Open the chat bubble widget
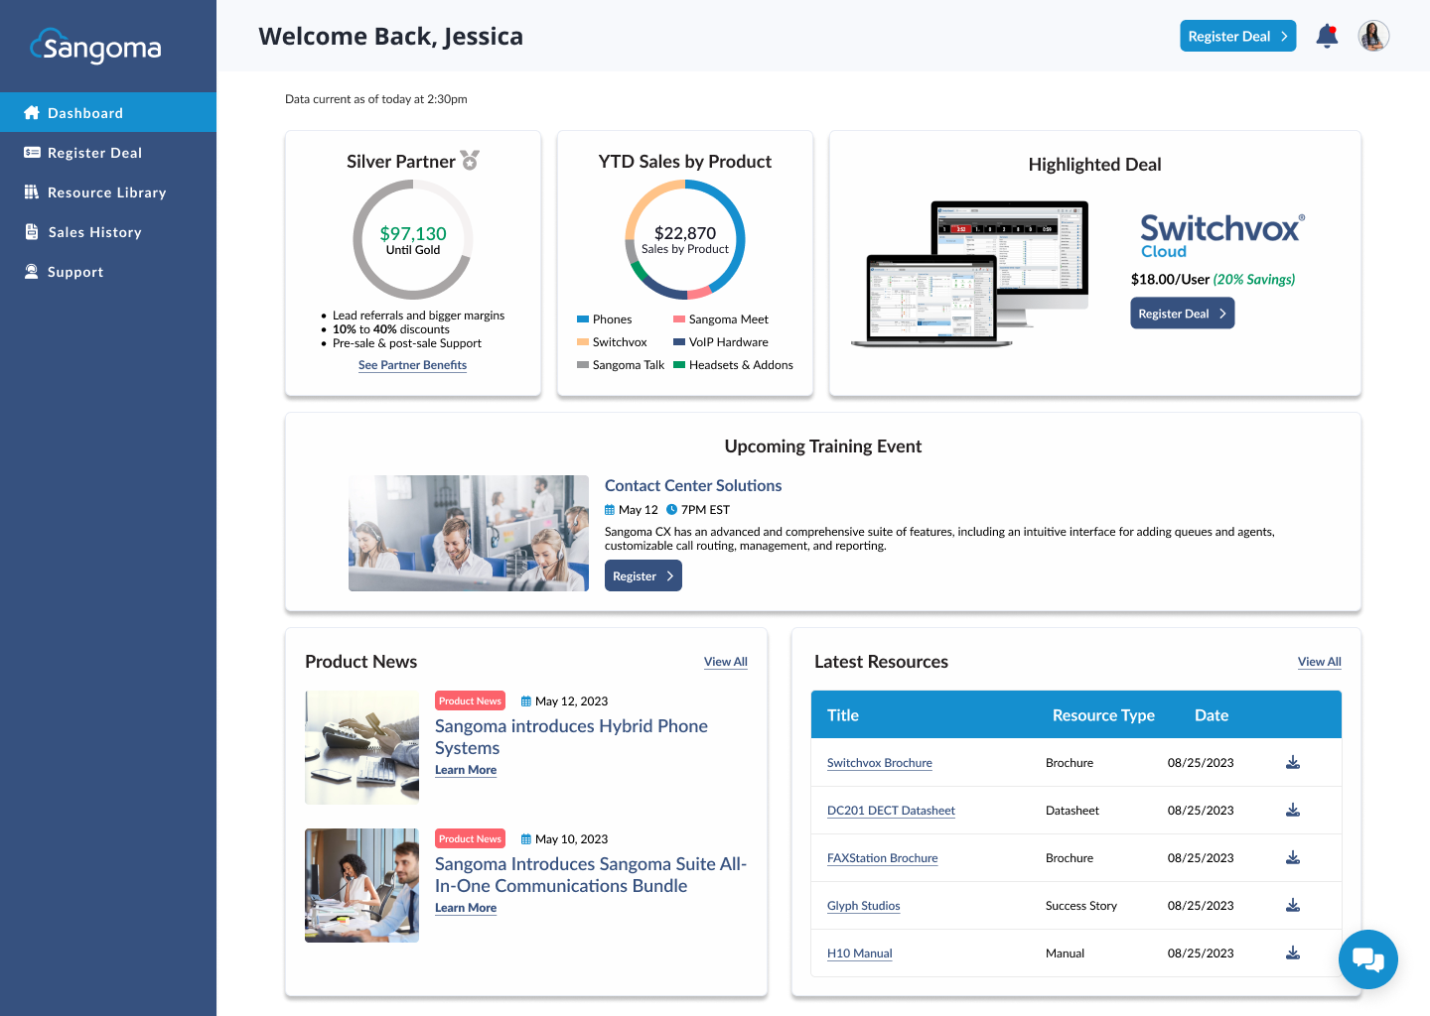The height and width of the screenshot is (1016, 1430). pos(1368,958)
